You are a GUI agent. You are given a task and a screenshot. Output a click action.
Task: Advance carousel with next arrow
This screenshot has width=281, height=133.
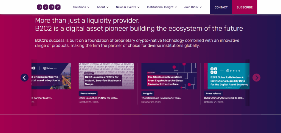(256, 78)
